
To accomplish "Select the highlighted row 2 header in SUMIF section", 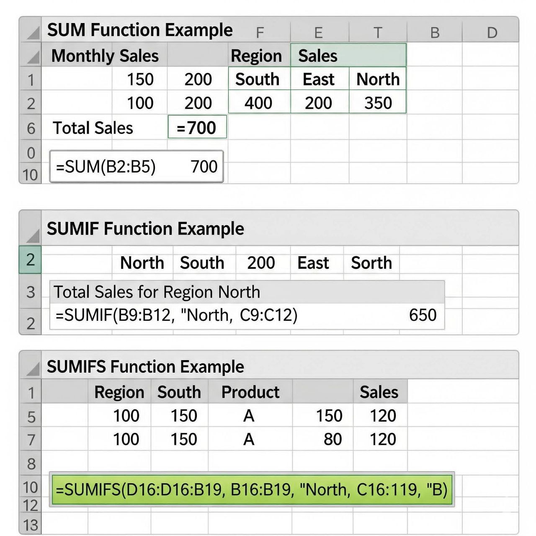I will click(x=30, y=260).
